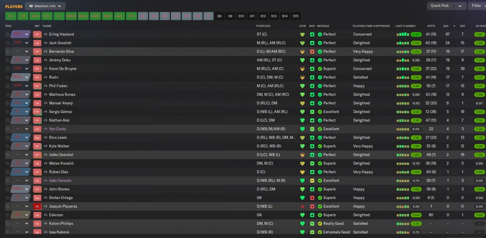The width and height of the screenshot is (486, 238).
Task: Select the S15 substitute slot button
Action: (295, 16)
